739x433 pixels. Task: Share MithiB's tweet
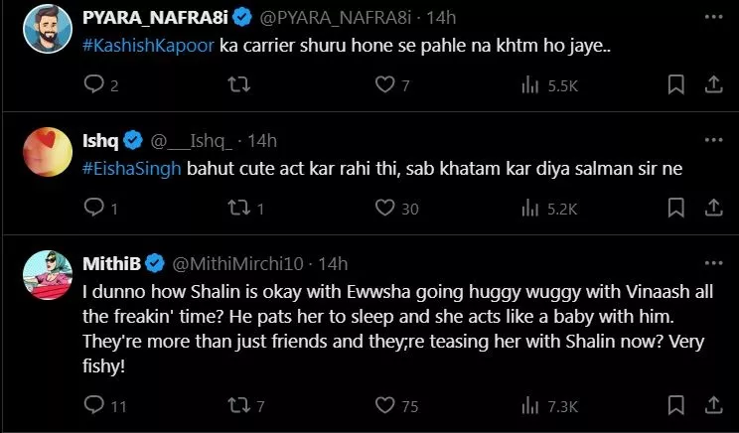(711, 405)
